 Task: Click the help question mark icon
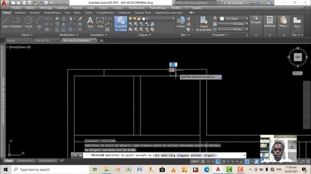(x=268, y=3)
